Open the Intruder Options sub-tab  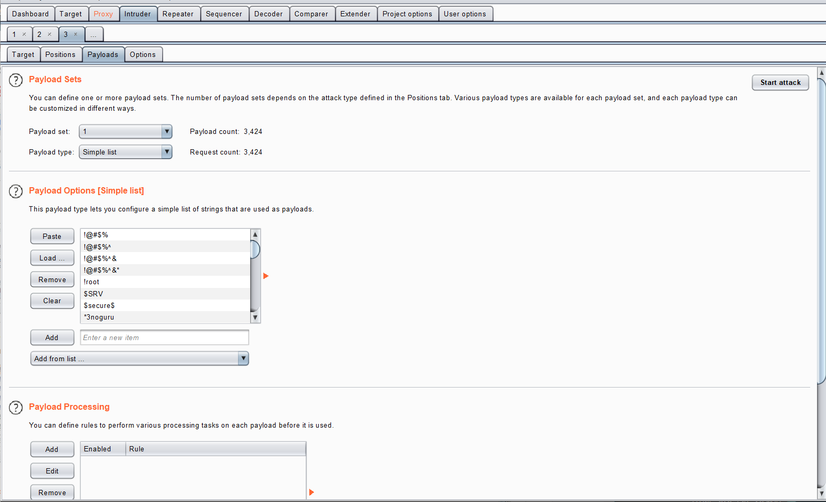click(143, 54)
